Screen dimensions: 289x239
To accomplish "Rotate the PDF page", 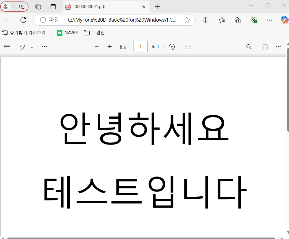I will [x=172, y=47].
